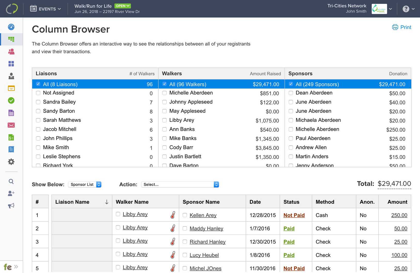The height and width of the screenshot is (273, 420).
Task: Open the Kellen Arey sponsor link
Action: tap(203, 215)
